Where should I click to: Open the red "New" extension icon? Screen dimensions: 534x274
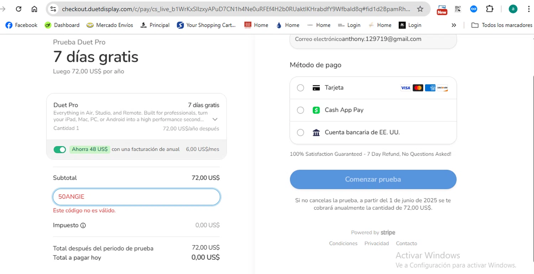tap(442, 9)
